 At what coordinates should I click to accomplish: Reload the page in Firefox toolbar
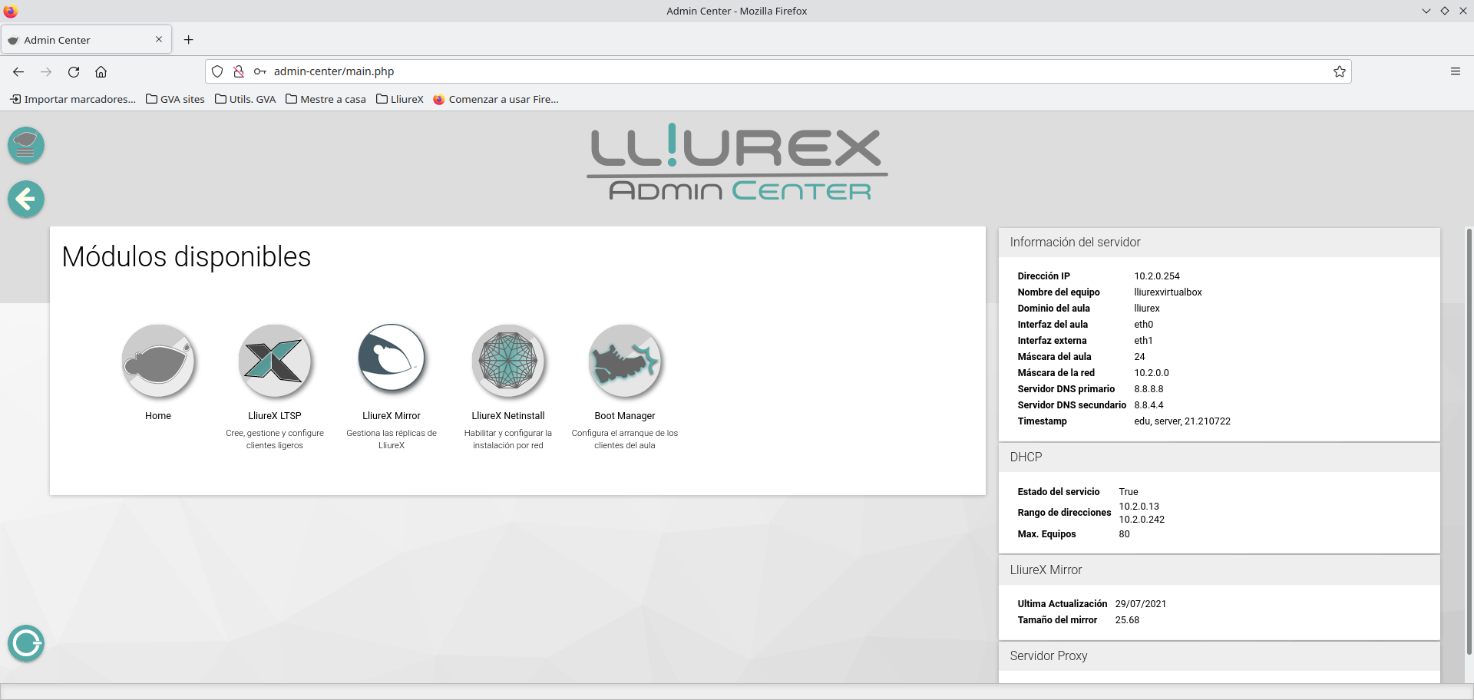(74, 71)
